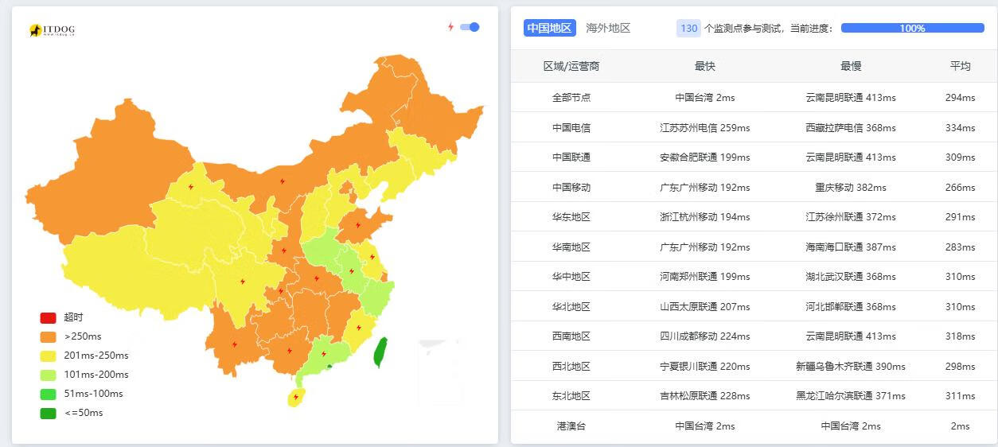
Task: Click the red lightning icon beside the map toggle
Action: [450, 27]
